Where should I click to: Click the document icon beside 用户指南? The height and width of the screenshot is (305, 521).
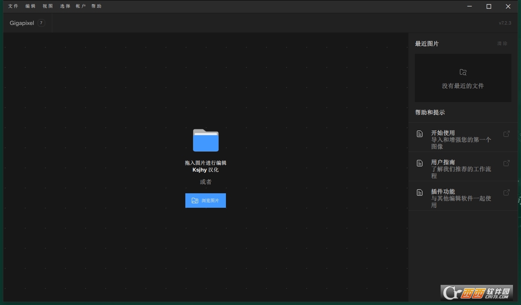tap(420, 163)
